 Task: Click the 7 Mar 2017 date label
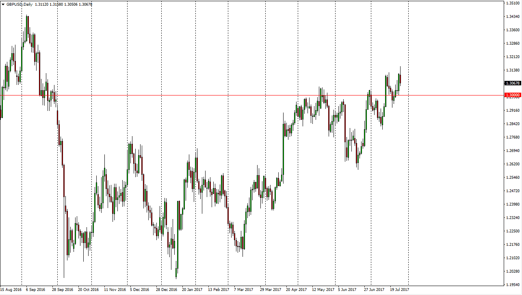click(x=243, y=290)
